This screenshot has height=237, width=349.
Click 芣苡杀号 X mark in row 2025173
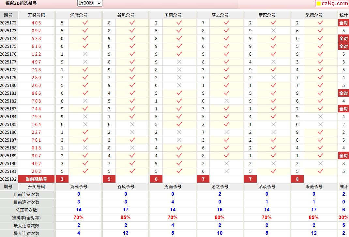click(x=274, y=31)
